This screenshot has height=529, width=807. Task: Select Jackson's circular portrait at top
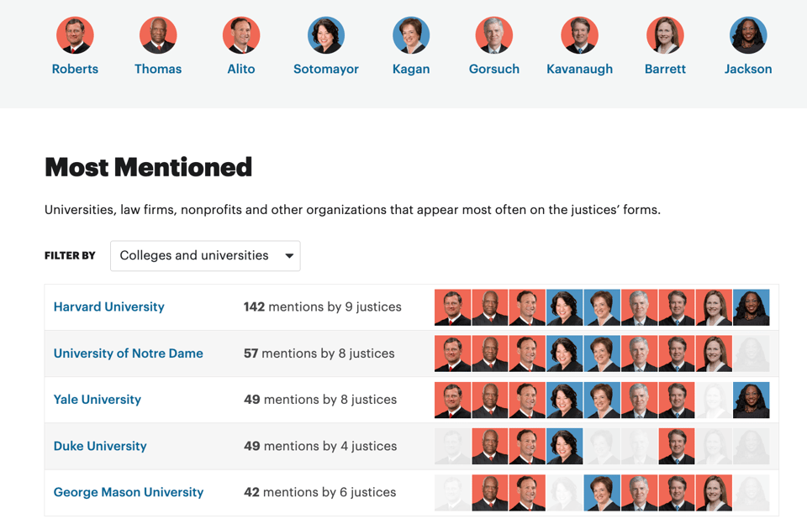(748, 35)
